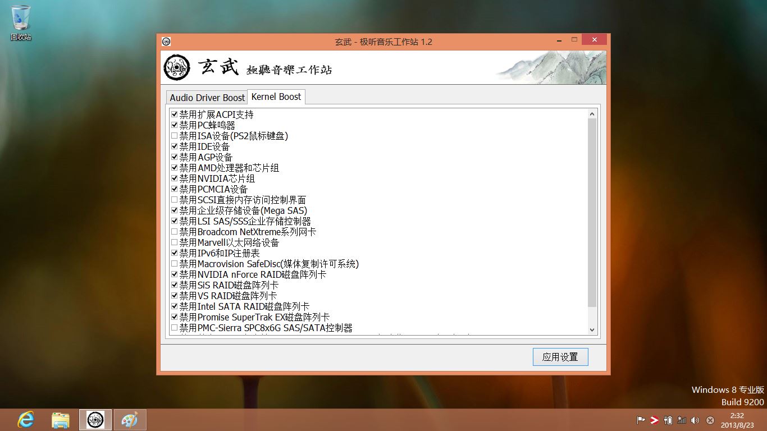Close the 玄武 window
Image resolution: width=767 pixels, height=431 pixels.
click(x=594, y=40)
